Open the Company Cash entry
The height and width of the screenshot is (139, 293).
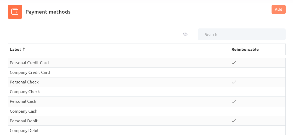point(147,111)
